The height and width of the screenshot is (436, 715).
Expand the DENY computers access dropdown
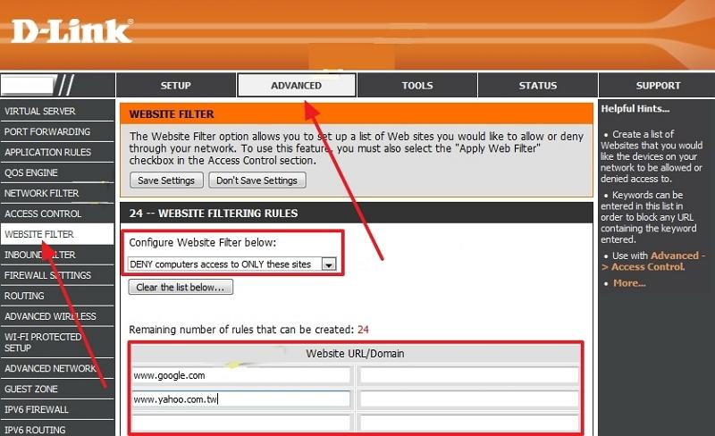tap(329, 264)
